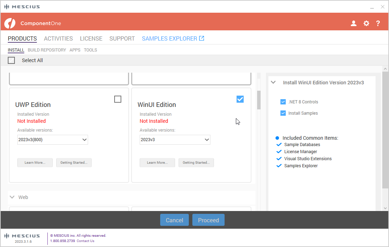Disable the Install Samples checkbox
This screenshot has height=247, width=389.
[283, 113]
